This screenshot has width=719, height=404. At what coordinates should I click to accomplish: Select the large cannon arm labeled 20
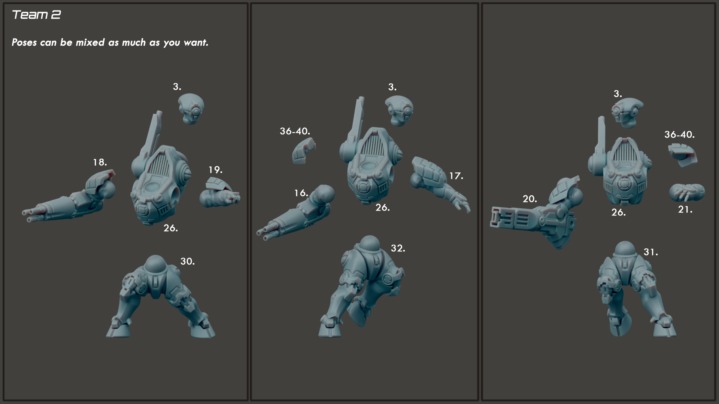pyautogui.click(x=536, y=213)
